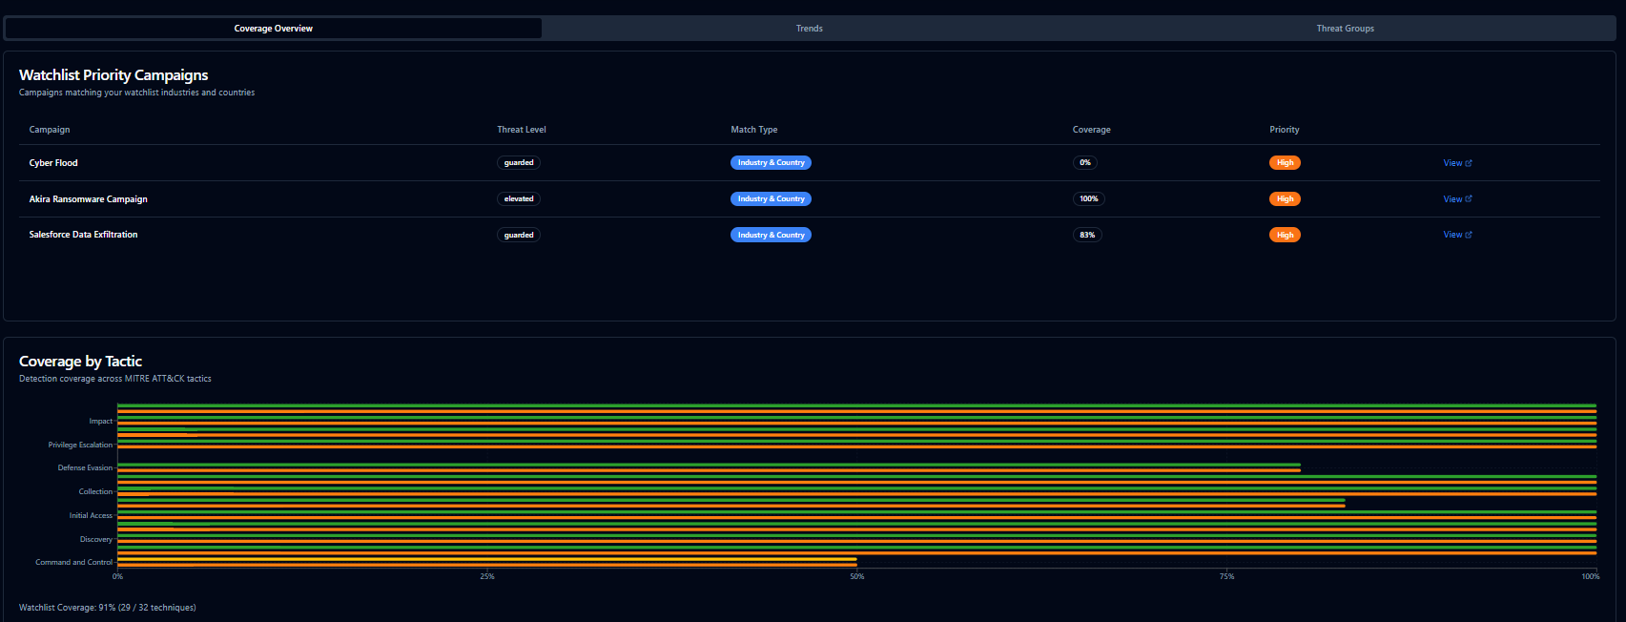Click the elevated threat level badge

coord(519,199)
